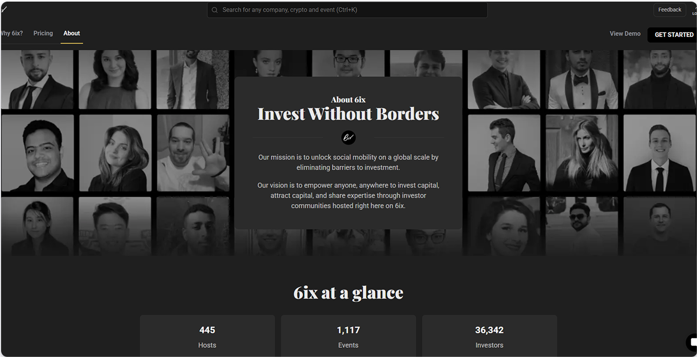Image resolution: width=697 pixels, height=357 pixels.
Task: Select the About tab
Action: pyautogui.click(x=71, y=34)
